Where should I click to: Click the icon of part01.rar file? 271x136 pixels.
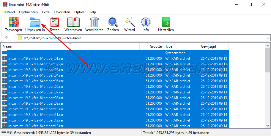point(4,59)
